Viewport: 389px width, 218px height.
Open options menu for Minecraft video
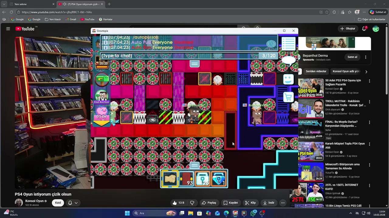[370, 165]
